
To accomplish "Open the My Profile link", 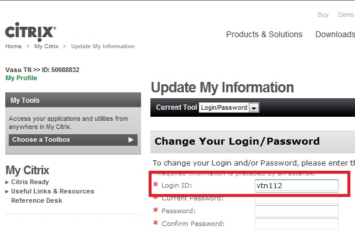I will [x=21, y=78].
